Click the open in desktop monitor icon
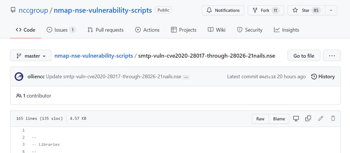 [296, 118]
